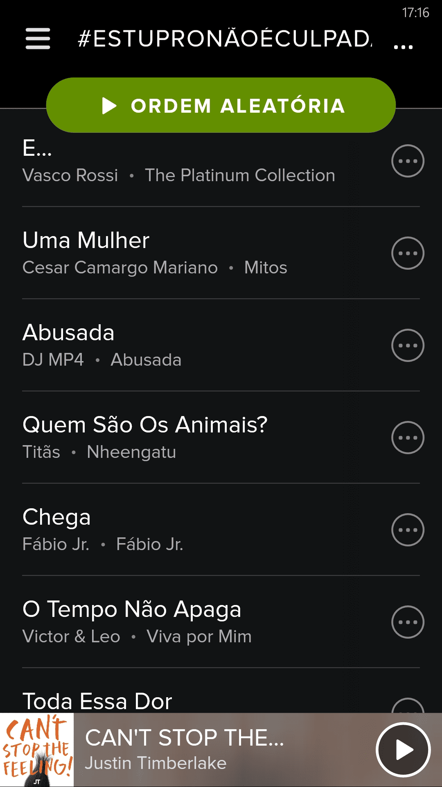Viewport: 442px width, 787px height.
Task: Select O Tempo Não Apaga track
Action: 164,621
